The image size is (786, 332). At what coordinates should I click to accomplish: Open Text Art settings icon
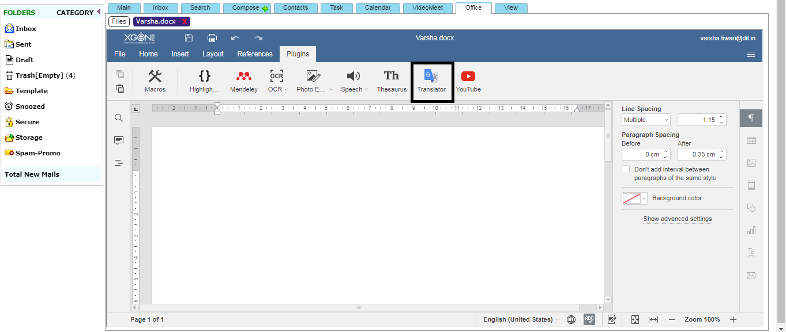[751, 252]
